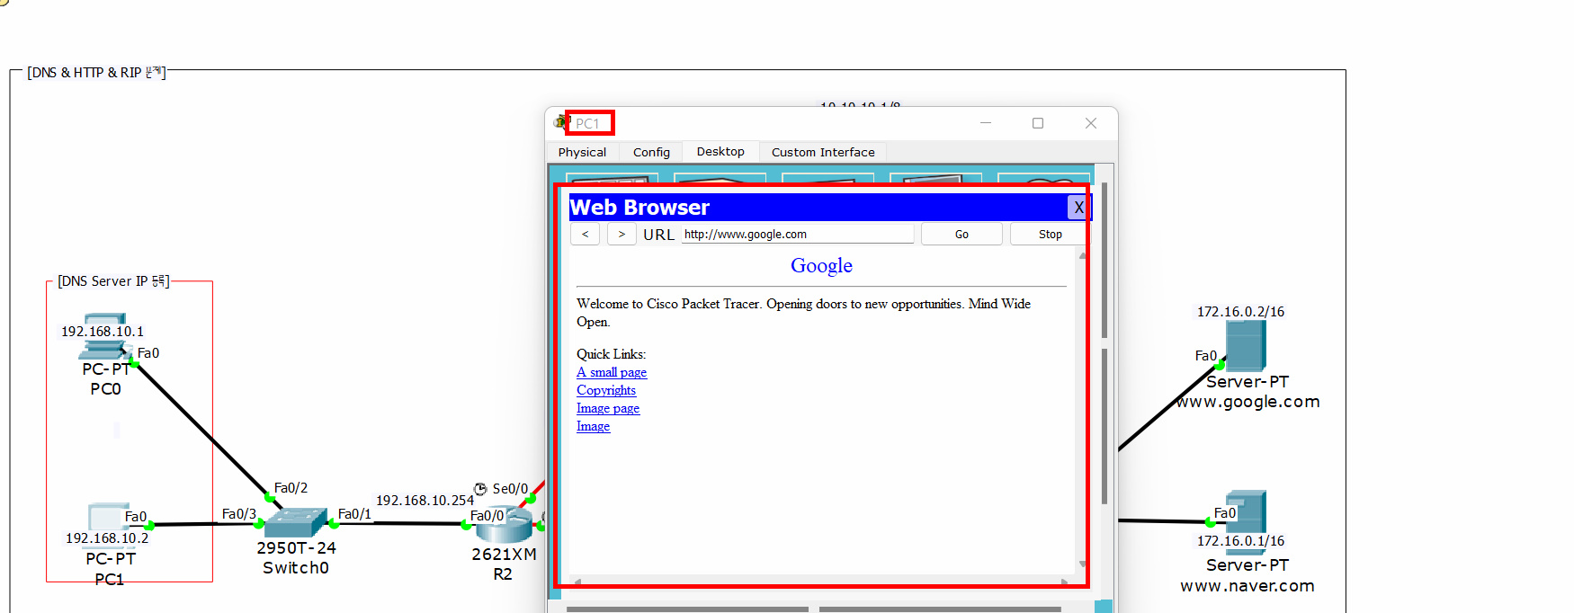Open the Physical tab

point(582,152)
